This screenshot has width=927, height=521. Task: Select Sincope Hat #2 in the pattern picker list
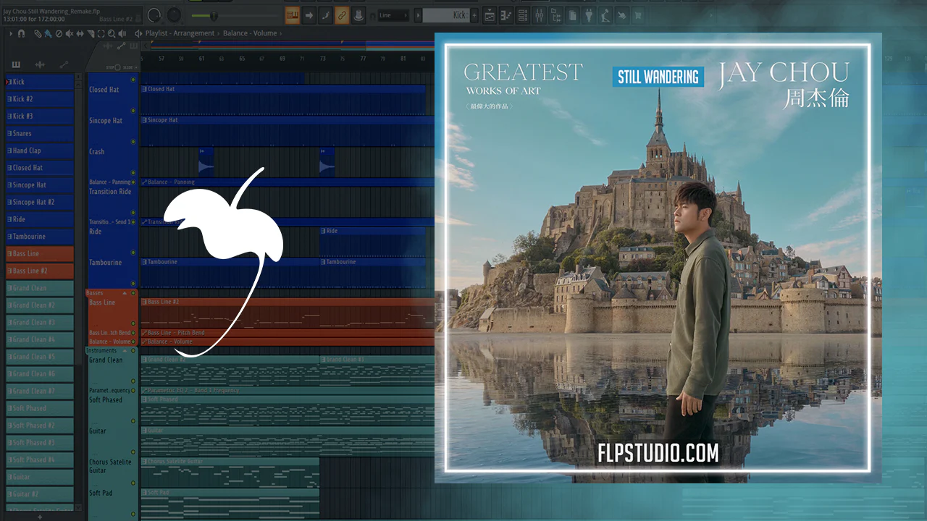pos(40,202)
